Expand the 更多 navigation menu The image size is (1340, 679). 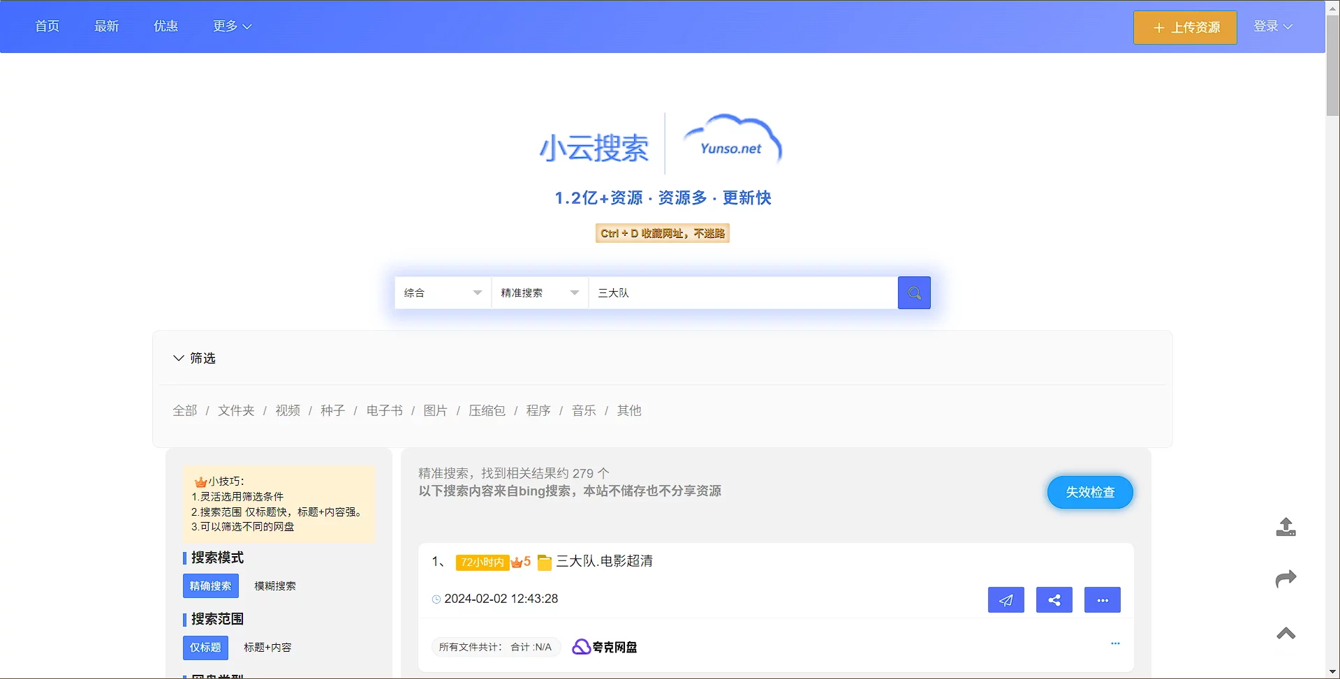point(232,27)
